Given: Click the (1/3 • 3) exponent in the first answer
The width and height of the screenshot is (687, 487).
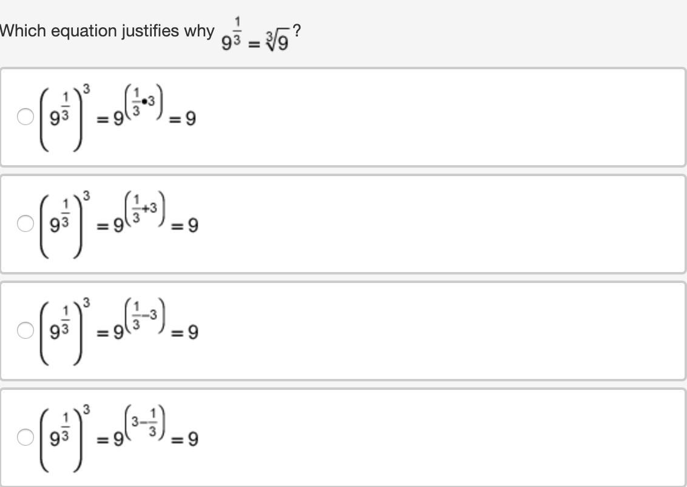Looking at the screenshot, I should tap(144, 102).
